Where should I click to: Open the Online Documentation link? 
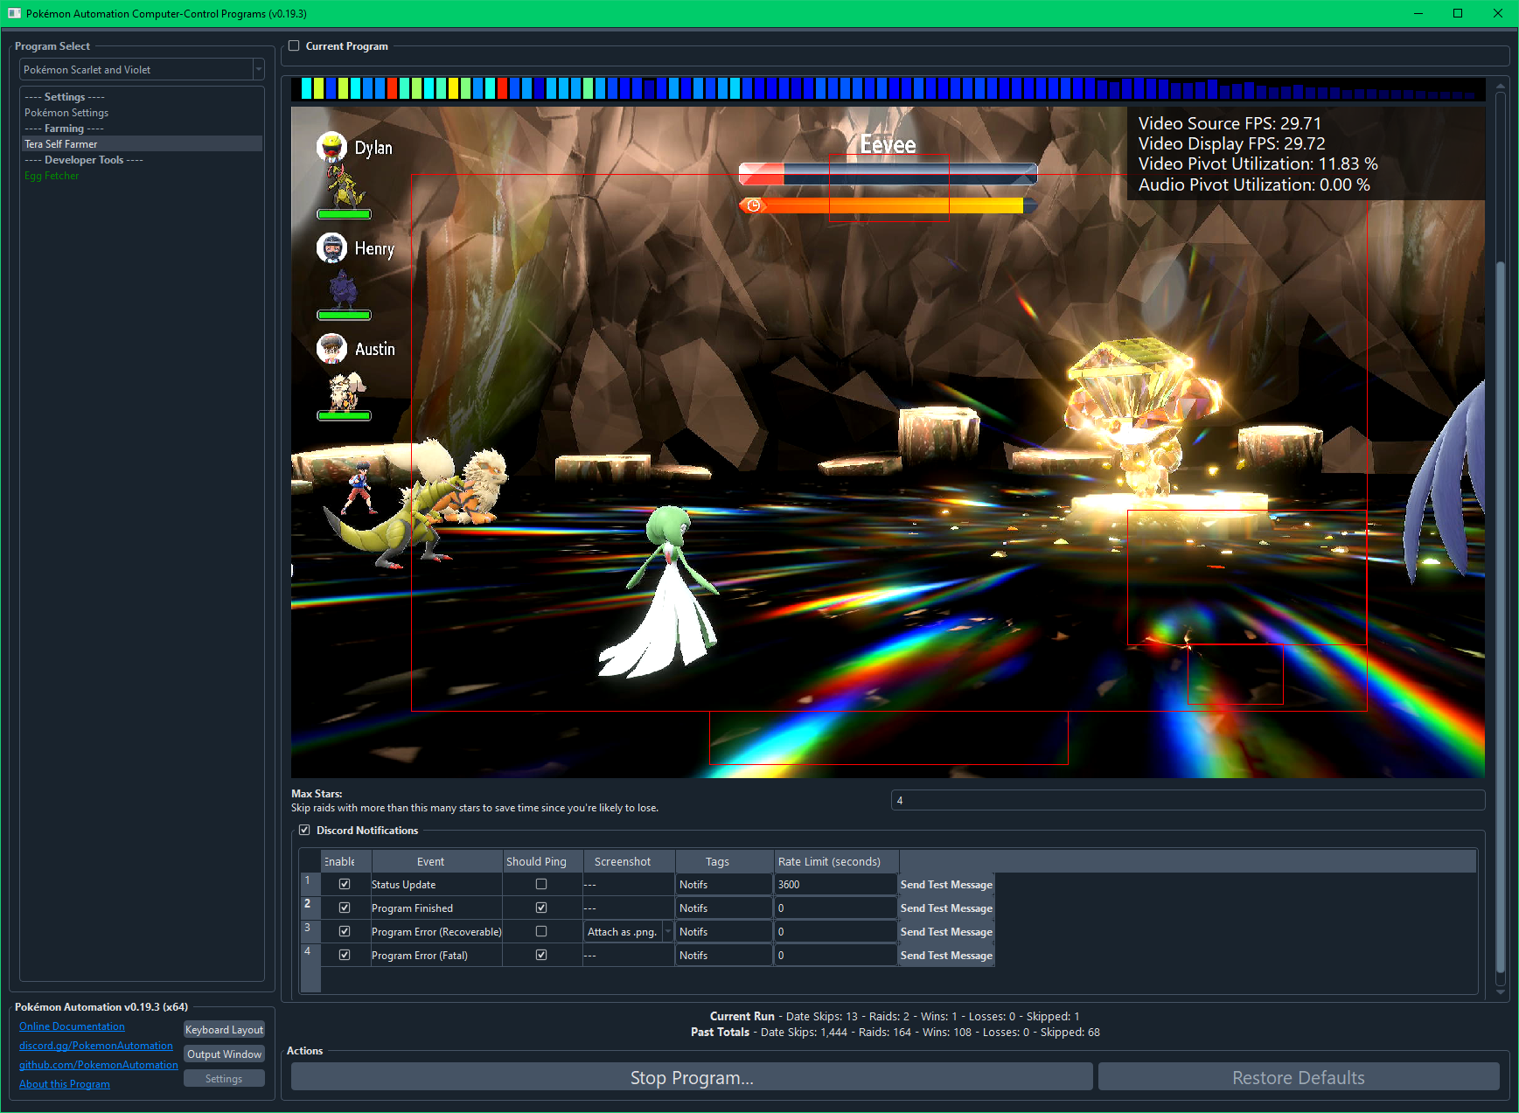pyautogui.click(x=72, y=1026)
